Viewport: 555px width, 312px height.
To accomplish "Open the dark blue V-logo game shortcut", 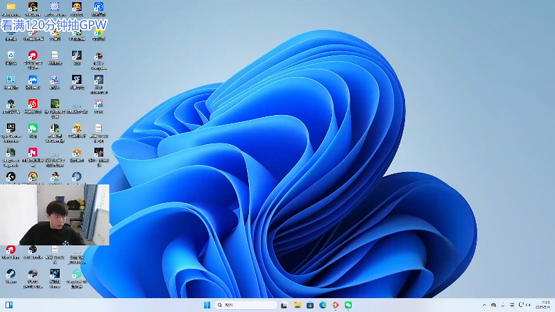I will point(55,273).
